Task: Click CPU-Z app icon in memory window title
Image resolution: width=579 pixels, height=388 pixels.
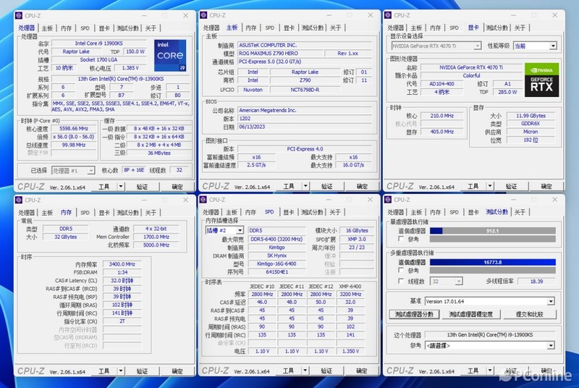Action: [19, 200]
